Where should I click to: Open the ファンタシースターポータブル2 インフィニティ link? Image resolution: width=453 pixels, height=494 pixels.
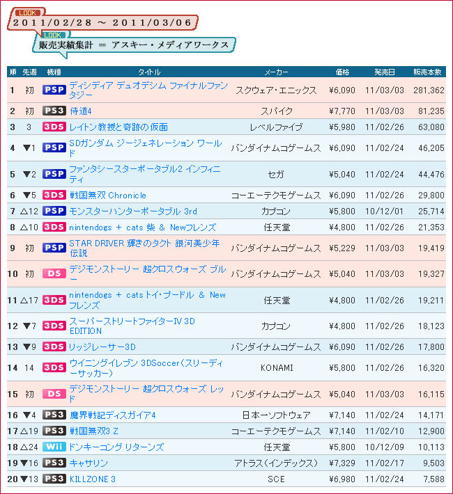pyautogui.click(x=145, y=174)
